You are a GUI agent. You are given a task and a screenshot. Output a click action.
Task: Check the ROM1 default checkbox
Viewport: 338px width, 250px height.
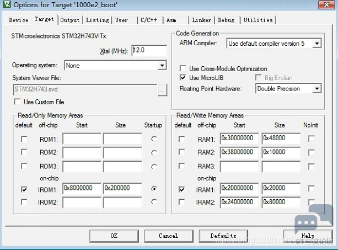(24, 139)
